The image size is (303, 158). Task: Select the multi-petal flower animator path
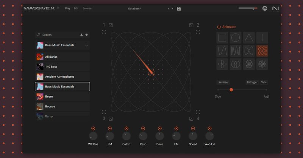249,64
